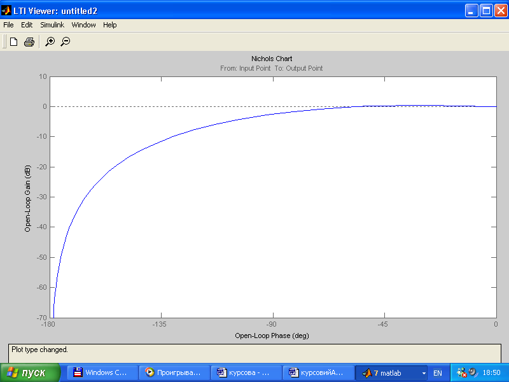This screenshot has width=509, height=382.
Task: Click the -40 gain axis tick label
Action: point(41,227)
